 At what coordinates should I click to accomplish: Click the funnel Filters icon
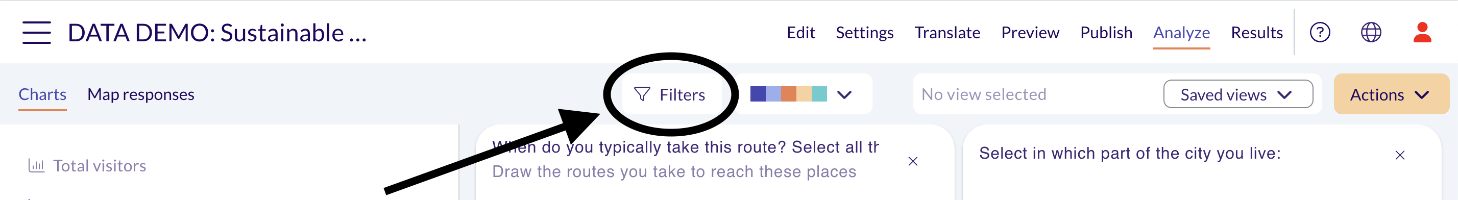pos(642,94)
